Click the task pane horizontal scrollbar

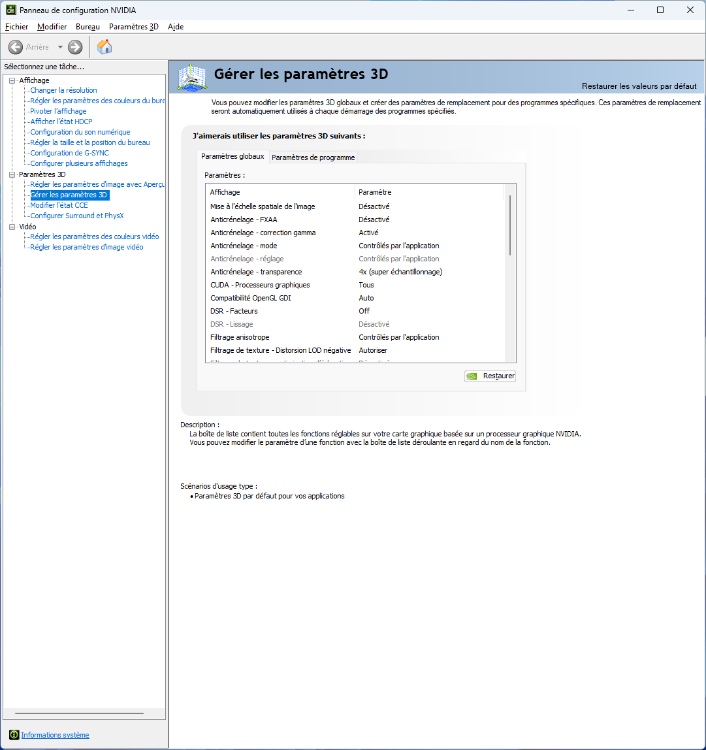click(80, 713)
